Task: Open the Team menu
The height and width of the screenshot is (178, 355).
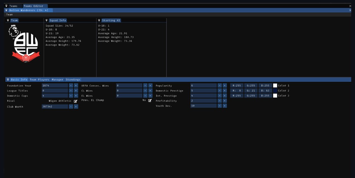Action: point(9,15)
